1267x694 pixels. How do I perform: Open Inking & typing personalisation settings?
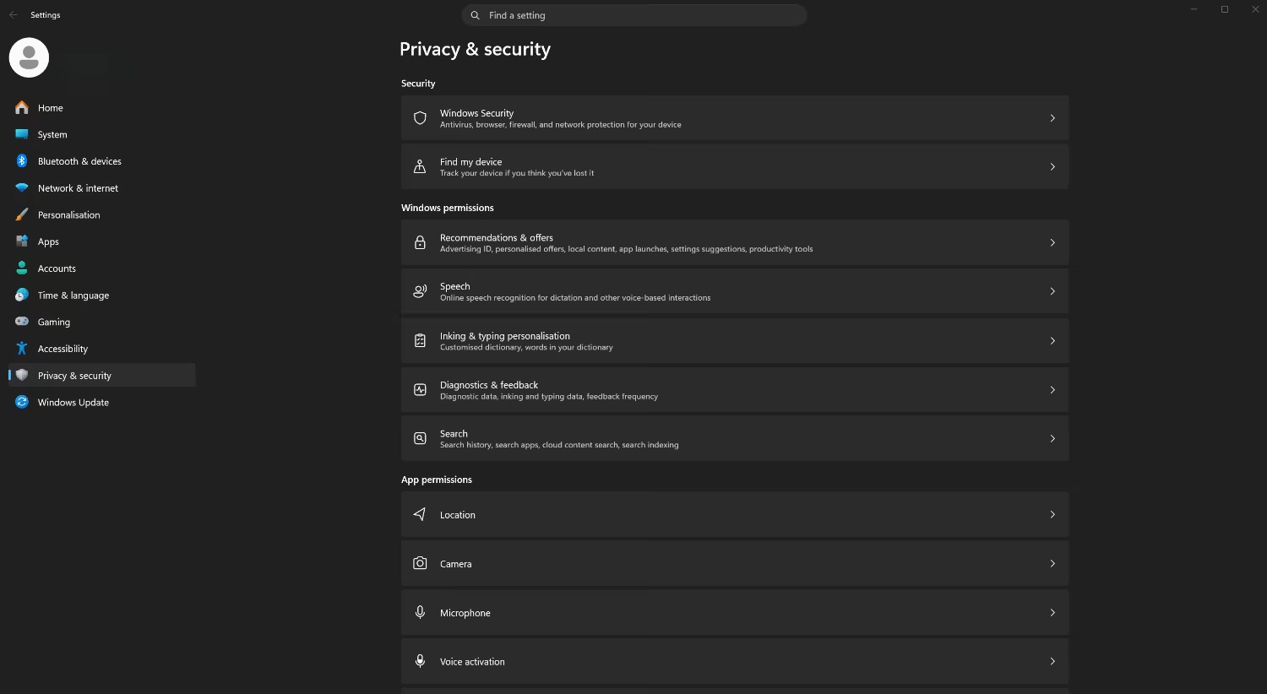click(x=735, y=341)
